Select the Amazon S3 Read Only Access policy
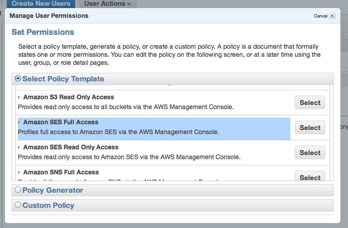Viewport: 348px width, 228px height. (x=310, y=102)
